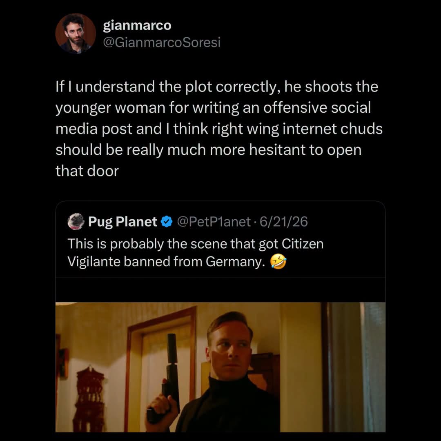Viewport: 441px width, 441px height.
Task: Click the 6/21/26 post date
Action: point(283,222)
